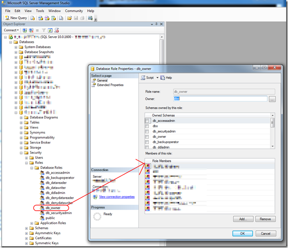The width and height of the screenshot is (288, 248).
Task: Open the View menu
Action: (x=28, y=11)
